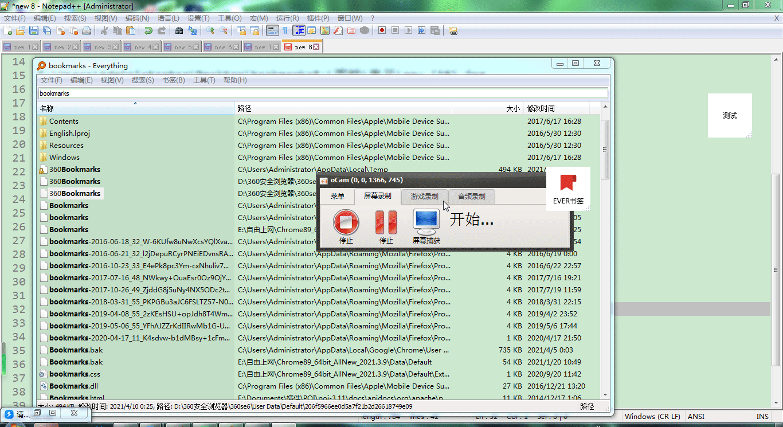Click the Copy toolbar icon
The width and height of the screenshot is (783, 427).
pos(118,30)
